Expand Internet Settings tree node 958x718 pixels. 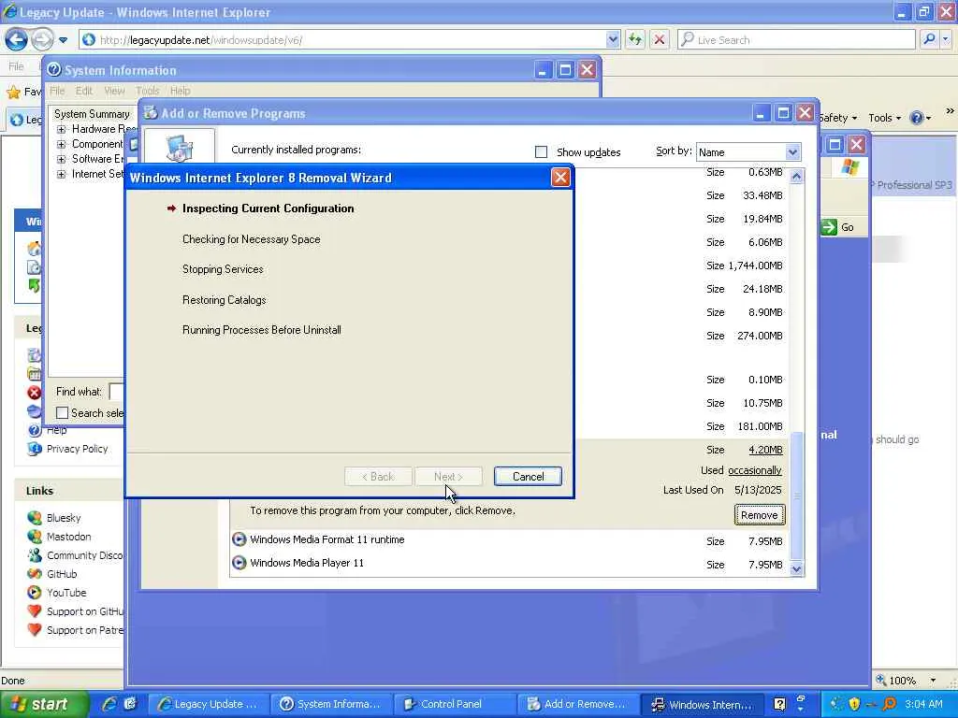61,175
